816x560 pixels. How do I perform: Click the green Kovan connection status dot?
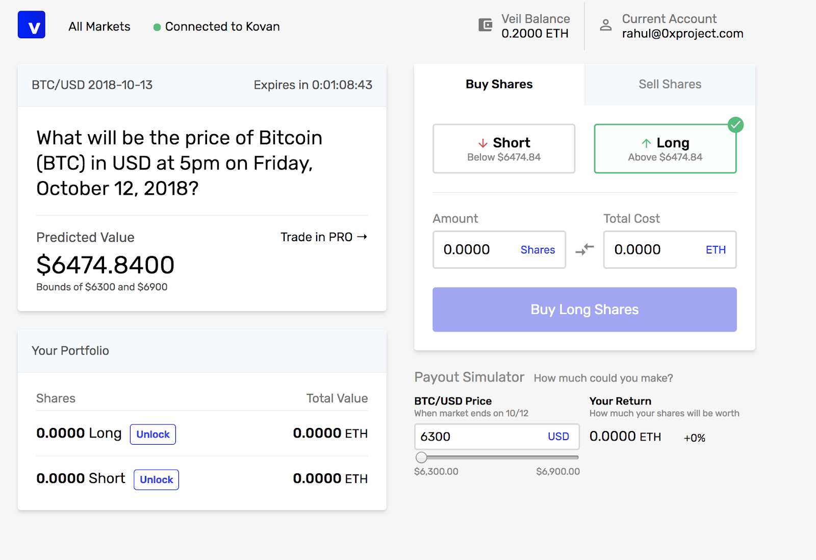click(157, 27)
